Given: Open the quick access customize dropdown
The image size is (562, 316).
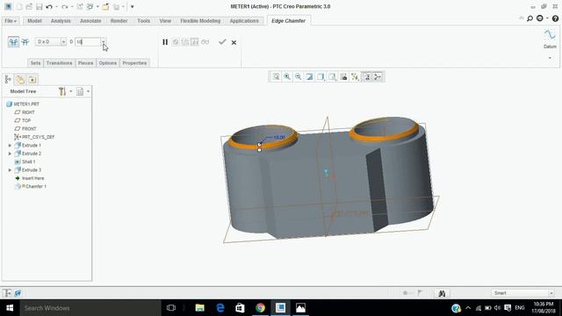Looking at the screenshot, I should click(132, 6).
